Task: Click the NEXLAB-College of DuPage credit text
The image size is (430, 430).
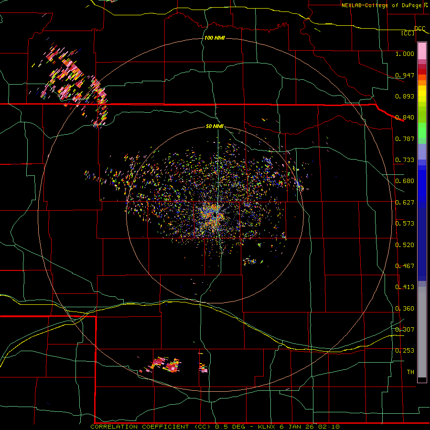Action: click(381, 5)
